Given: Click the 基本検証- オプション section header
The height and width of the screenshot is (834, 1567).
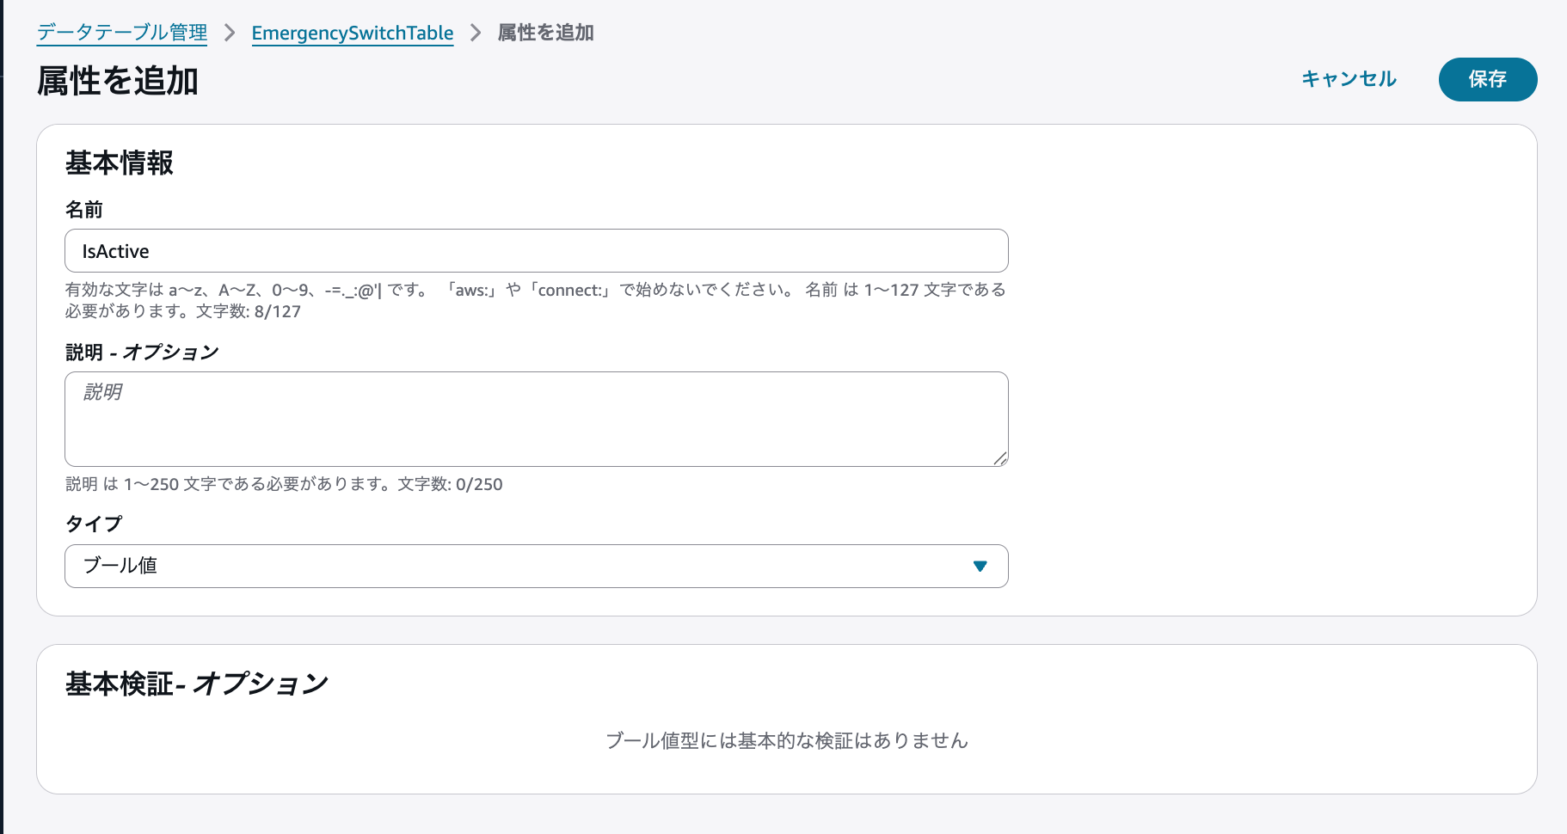Looking at the screenshot, I should (x=196, y=683).
